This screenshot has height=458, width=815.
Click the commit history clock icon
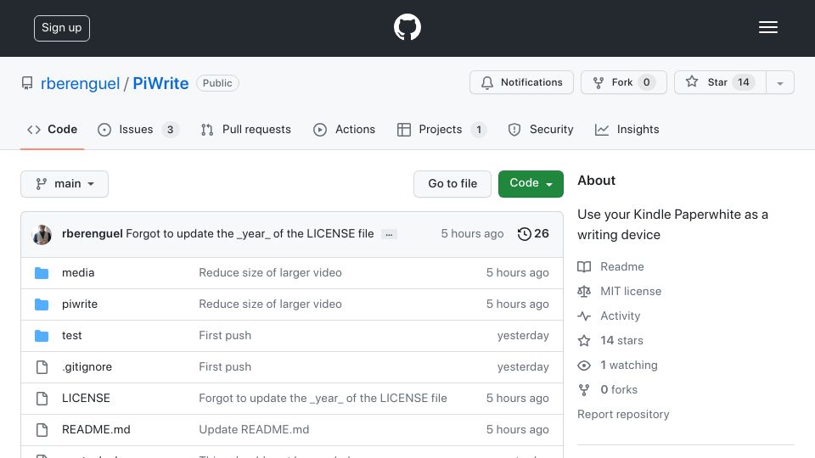[524, 234]
